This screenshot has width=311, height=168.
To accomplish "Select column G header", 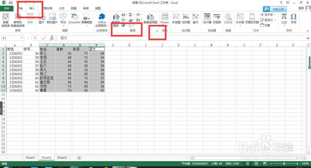I will click(x=113, y=45).
